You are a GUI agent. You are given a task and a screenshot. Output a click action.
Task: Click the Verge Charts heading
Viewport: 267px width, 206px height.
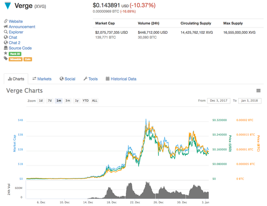pos(25,90)
